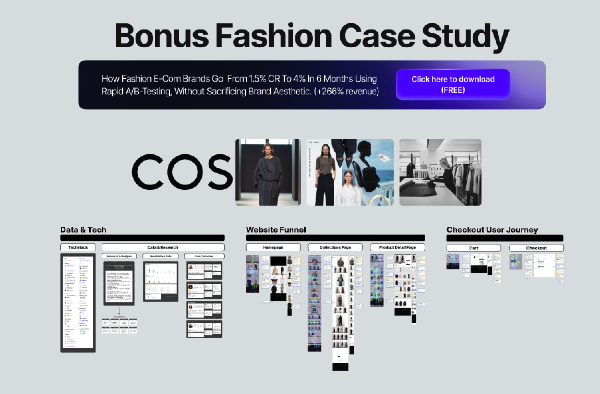Image resolution: width=600 pixels, height=394 pixels.
Task: Open the fashion collage image with ocean background
Action: click(x=350, y=172)
